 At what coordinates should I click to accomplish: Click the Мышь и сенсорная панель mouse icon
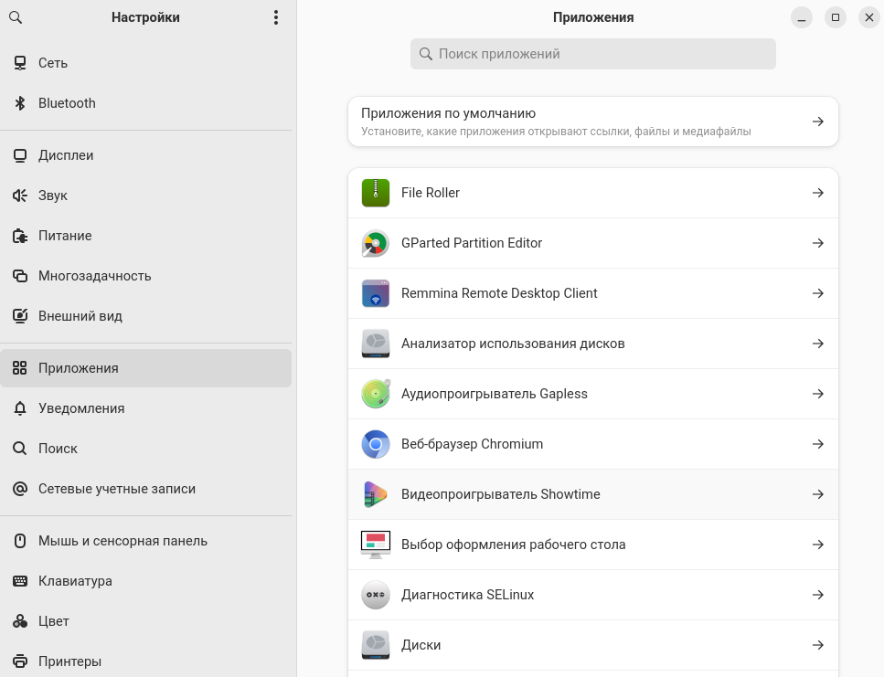tap(20, 541)
